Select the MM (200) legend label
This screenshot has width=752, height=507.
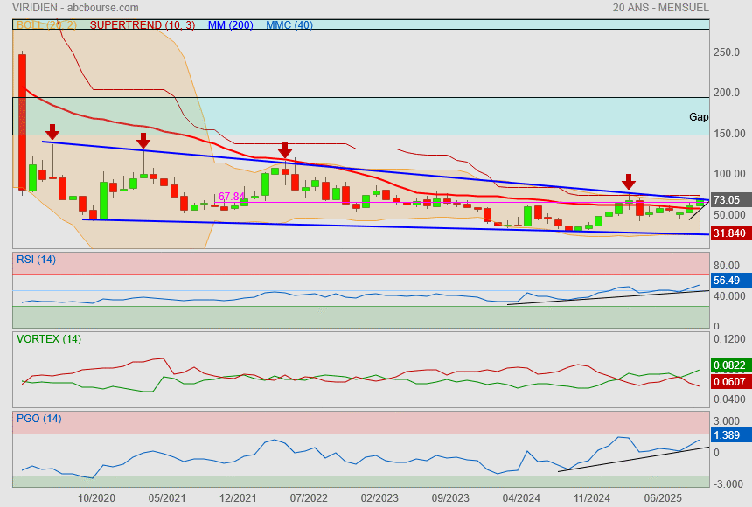tap(230, 24)
